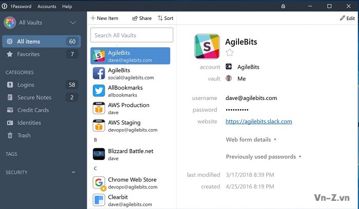This screenshot has width=359, height=209.
Task: Click the lock icon in the title bar
Action: click(283, 6)
